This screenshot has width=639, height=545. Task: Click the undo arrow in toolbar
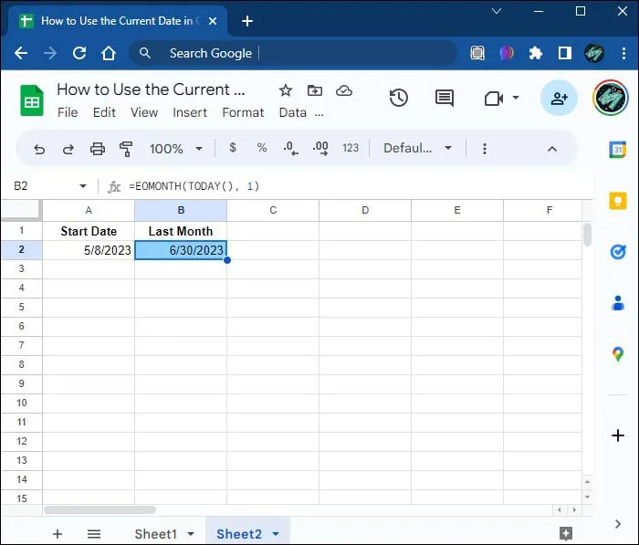pos(39,149)
